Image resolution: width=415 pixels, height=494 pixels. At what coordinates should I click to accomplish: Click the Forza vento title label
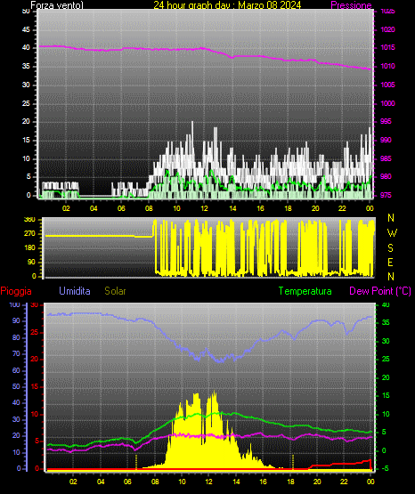click(57, 5)
